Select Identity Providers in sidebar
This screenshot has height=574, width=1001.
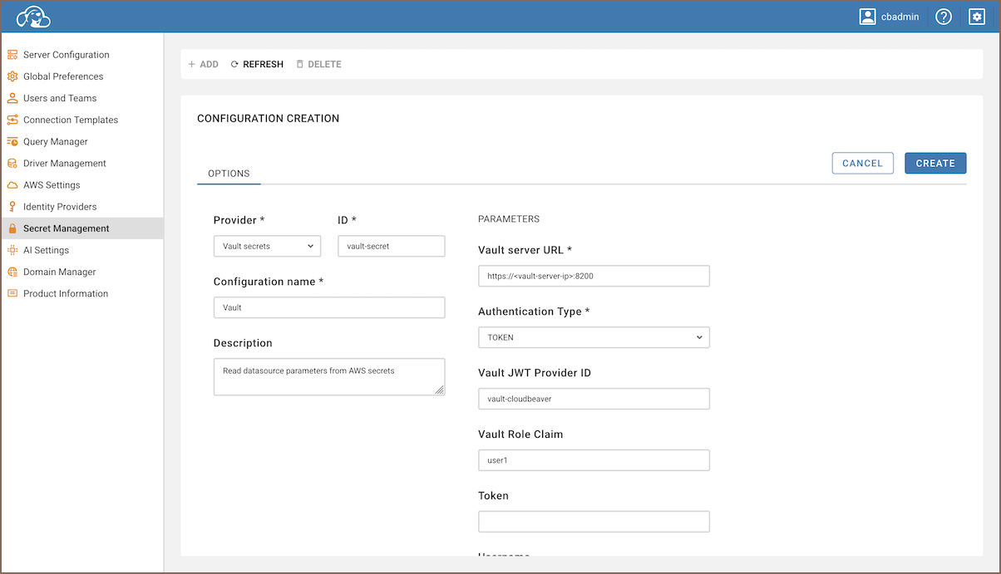pyautogui.click(x=60, y=207)
